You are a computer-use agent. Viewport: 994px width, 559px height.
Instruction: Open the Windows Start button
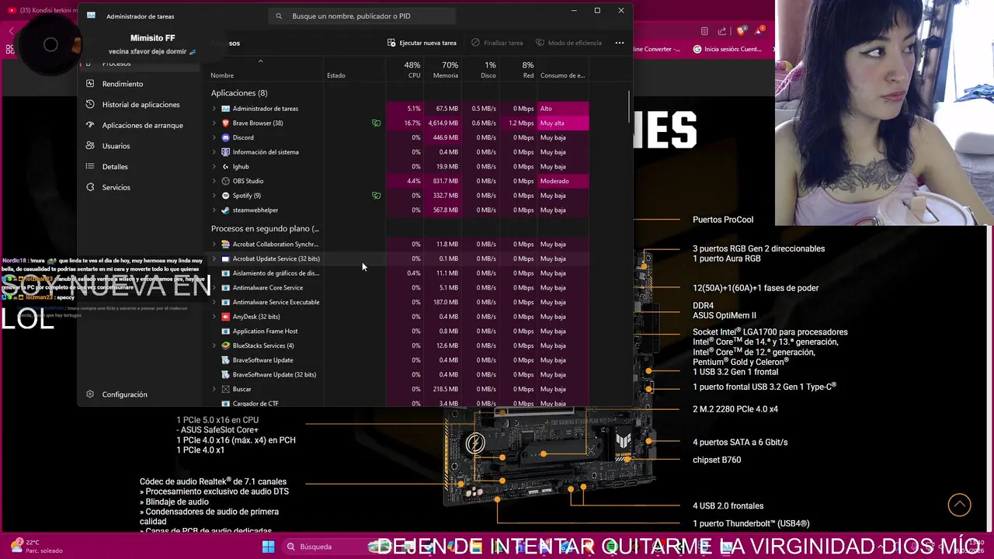tap(268, 547)
